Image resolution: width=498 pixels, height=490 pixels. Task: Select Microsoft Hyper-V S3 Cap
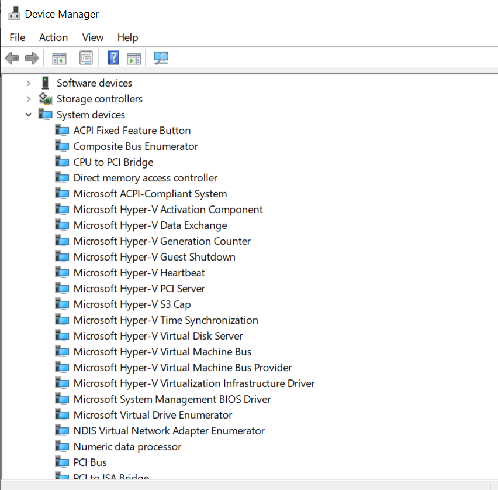tap(132, 304)
